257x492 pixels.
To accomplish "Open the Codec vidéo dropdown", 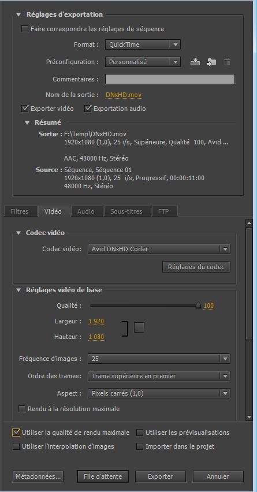I will (159, 249).
